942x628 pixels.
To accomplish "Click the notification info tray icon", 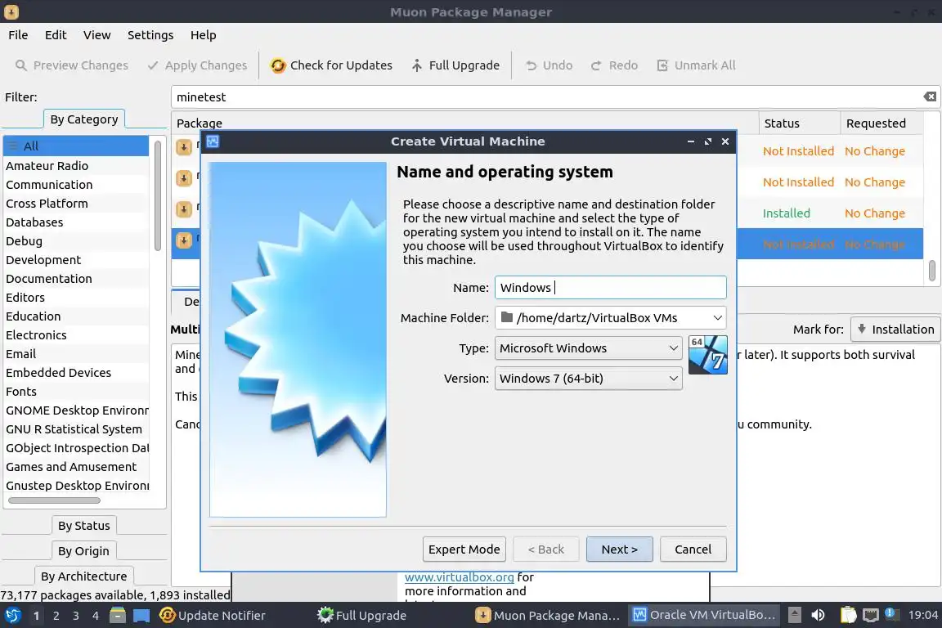I will (x=892, y=613).
